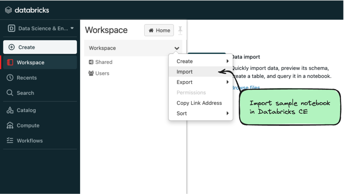
Task: Select Import from the context menu
Action: click(185, 72)
